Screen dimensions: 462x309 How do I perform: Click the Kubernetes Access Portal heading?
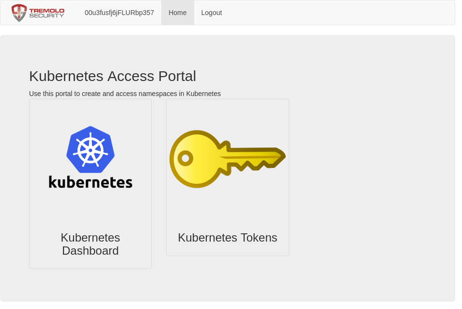point(112,76)
